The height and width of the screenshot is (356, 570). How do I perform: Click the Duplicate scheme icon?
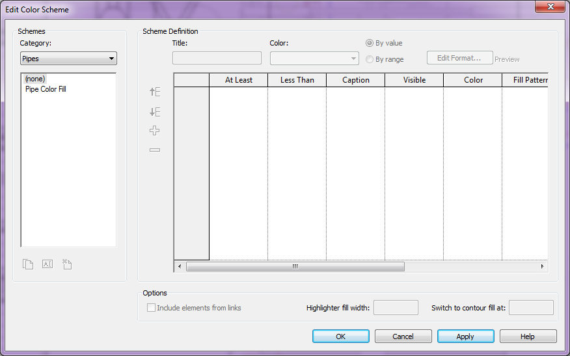click(x=28, y=264)
